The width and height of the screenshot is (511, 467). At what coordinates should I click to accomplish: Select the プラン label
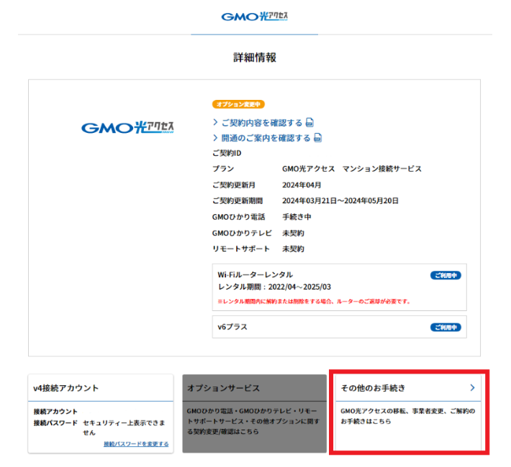coord(223,169)
